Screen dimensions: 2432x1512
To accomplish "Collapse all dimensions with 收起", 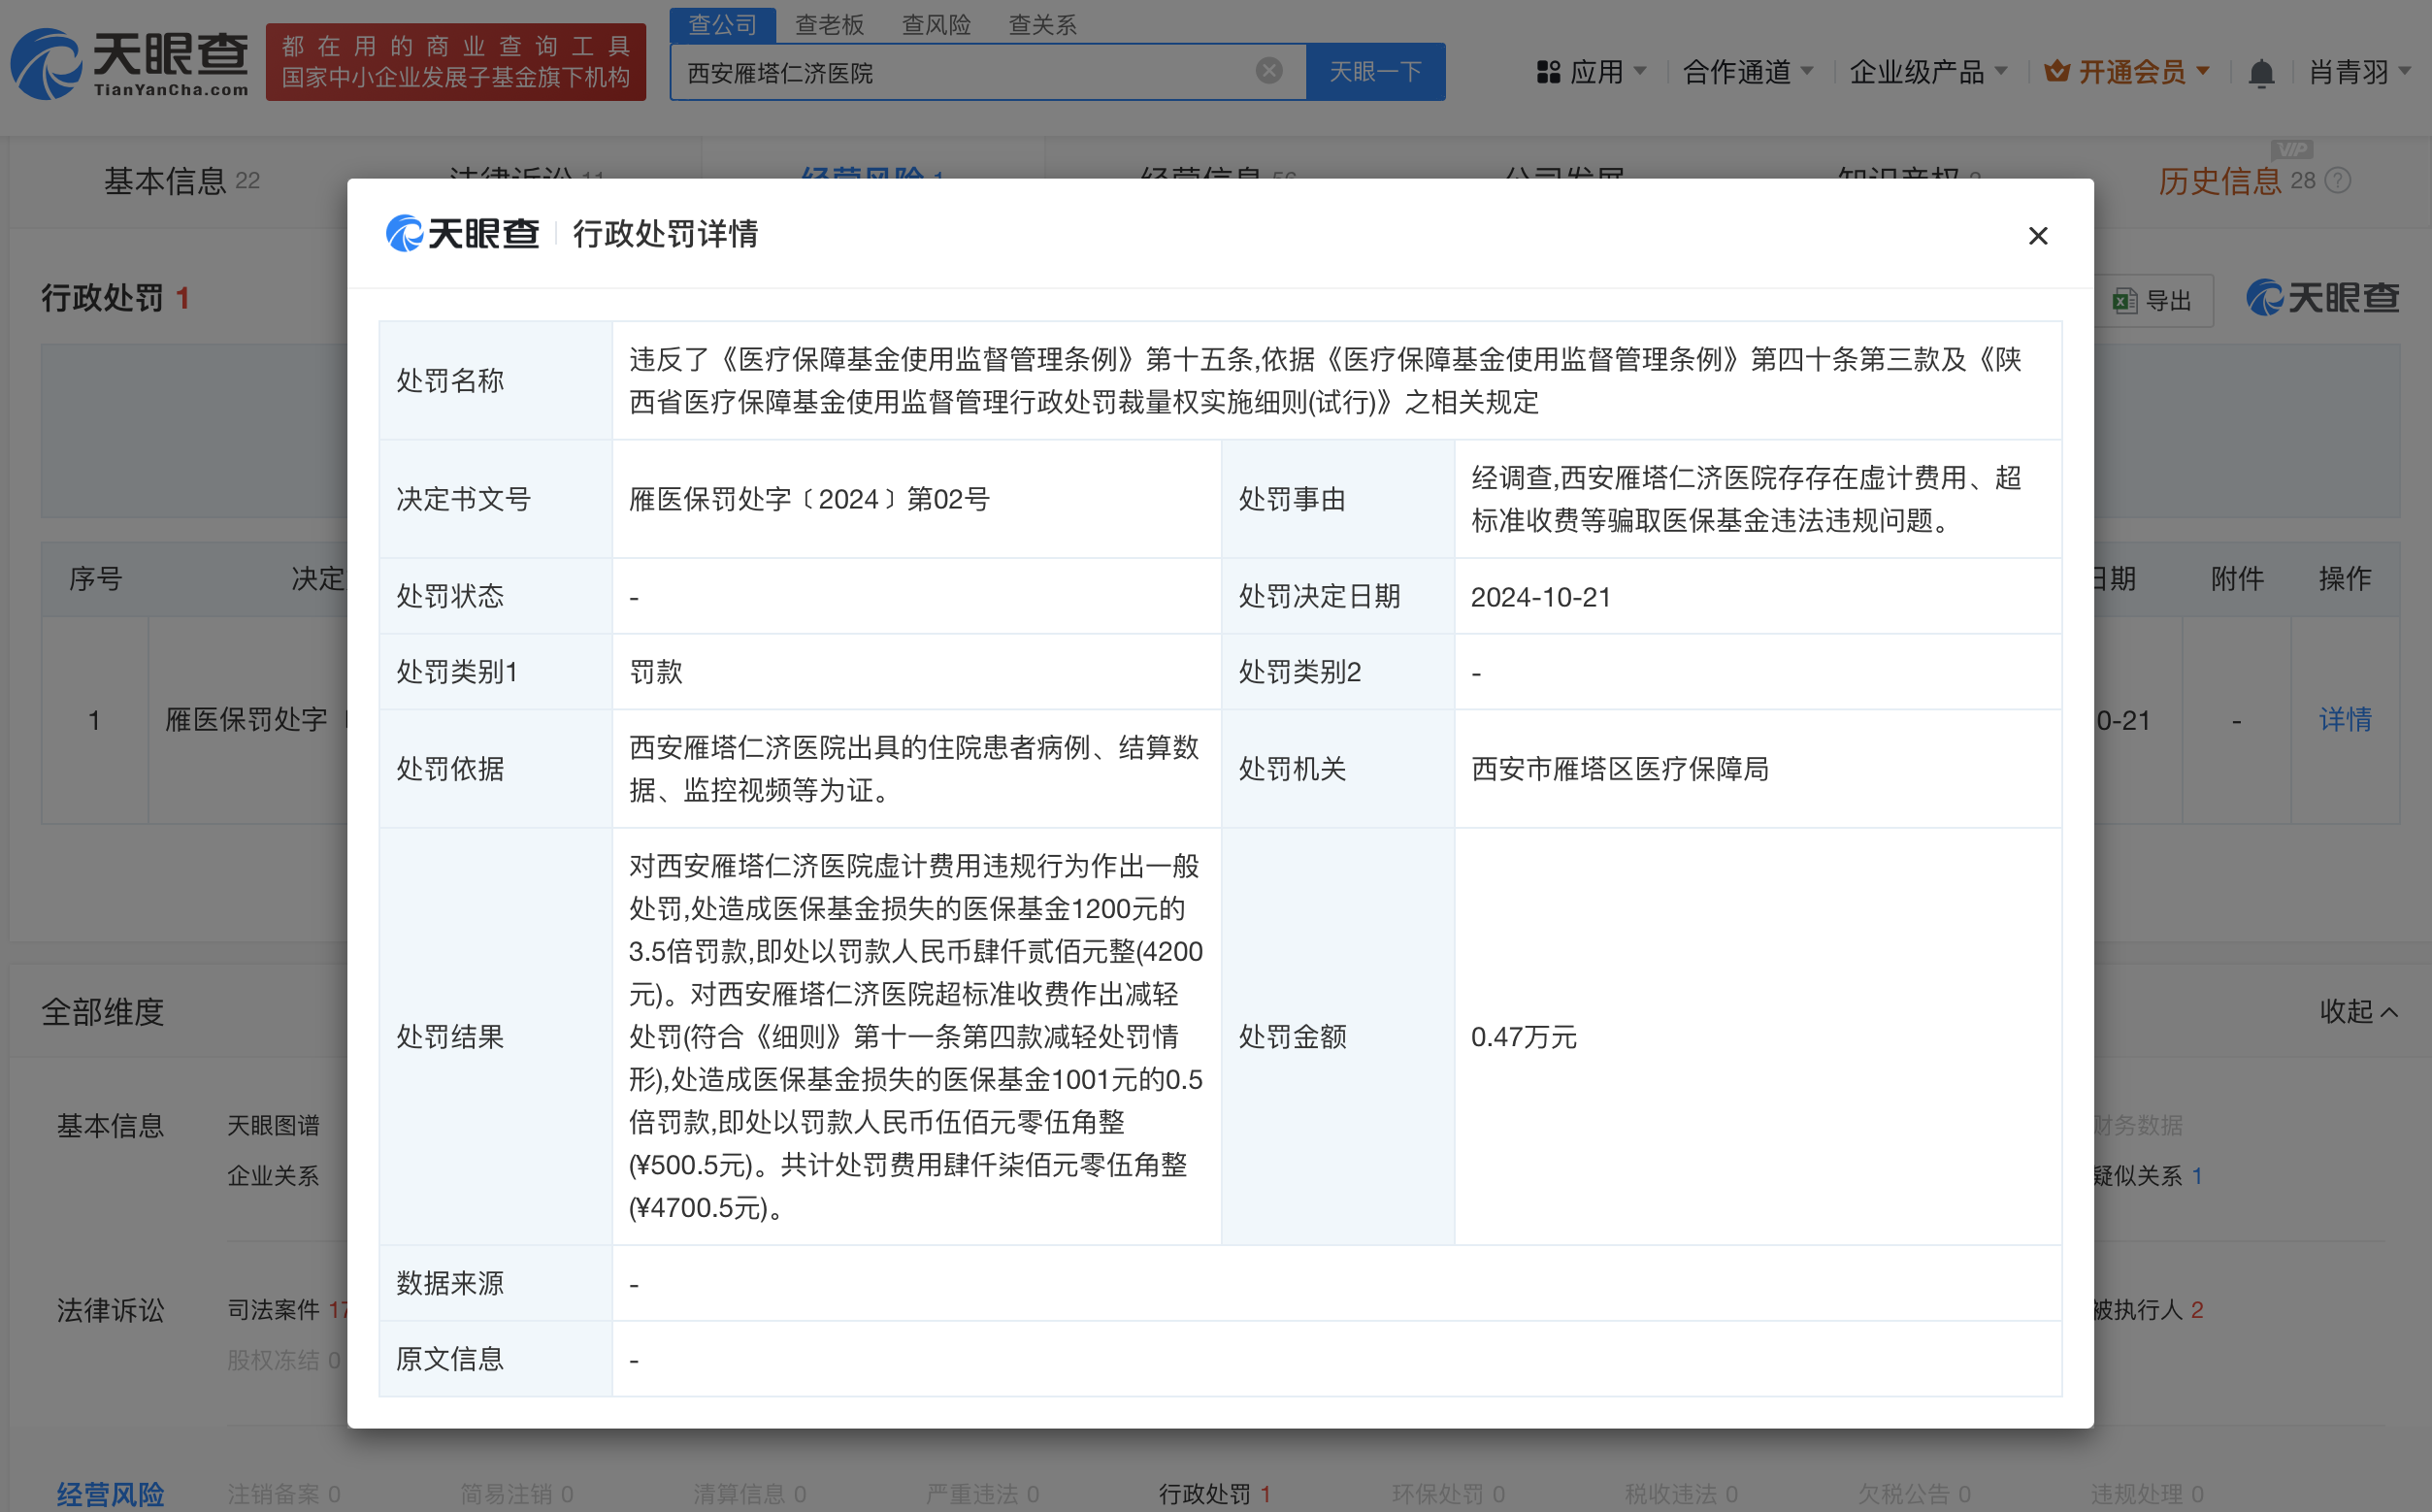I will coord(2357,1011).
